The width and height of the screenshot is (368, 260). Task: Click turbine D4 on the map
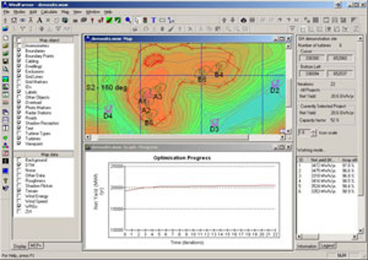click(x=108, y=112)
